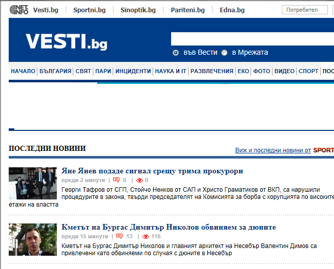Click the Net Info globe logo

[x=19, y=10]
